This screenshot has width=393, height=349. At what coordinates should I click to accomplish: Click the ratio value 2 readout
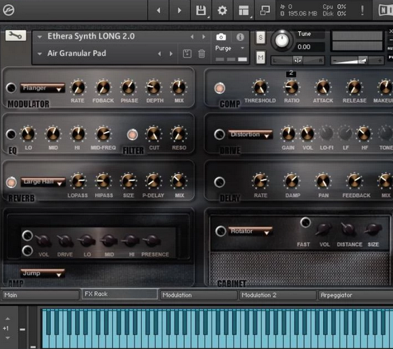tap(291, 73)
